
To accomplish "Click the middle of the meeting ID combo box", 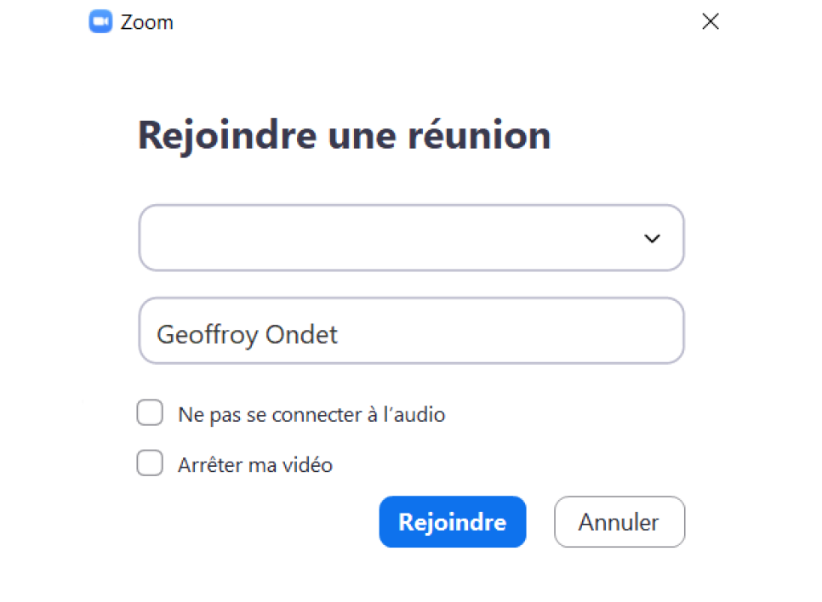I will coord(412,238).
